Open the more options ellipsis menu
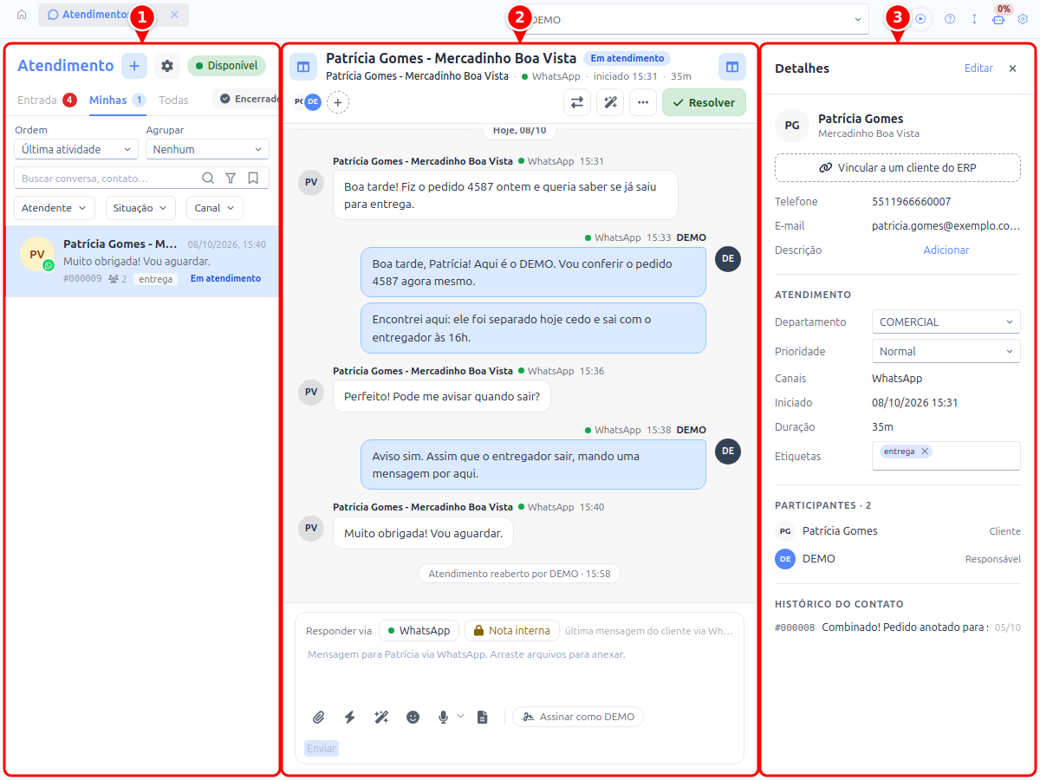The image size is (1040, 780). (643, 102)
